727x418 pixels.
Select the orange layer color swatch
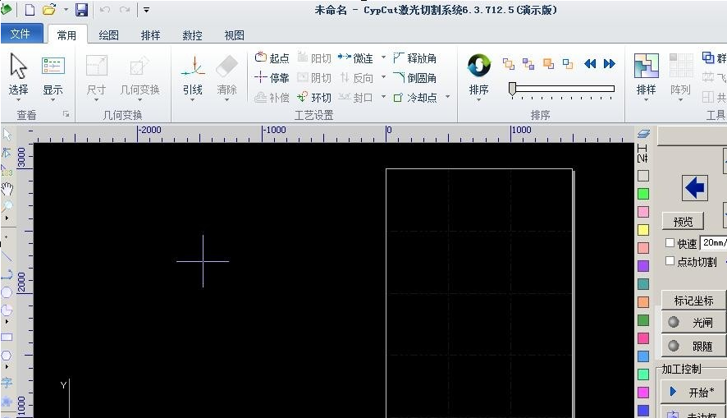pos(643,302)
